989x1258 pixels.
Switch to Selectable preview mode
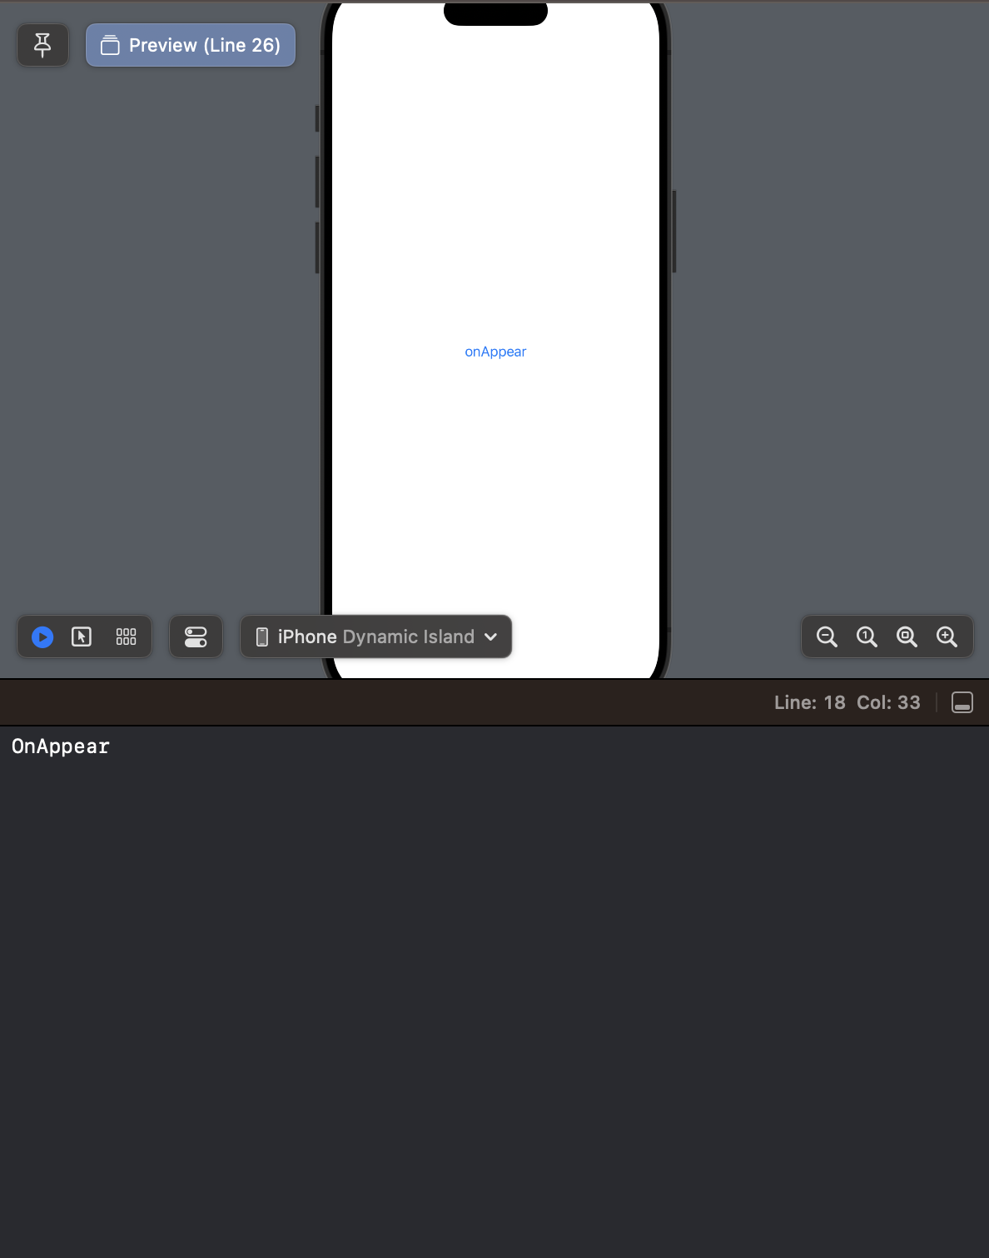coord(82,637)
